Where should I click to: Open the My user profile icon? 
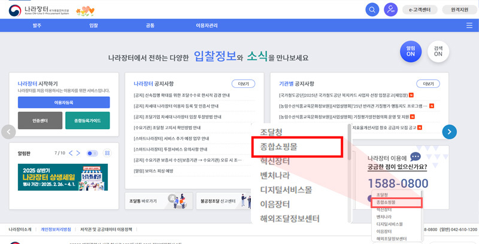click(x=391, y=10)
